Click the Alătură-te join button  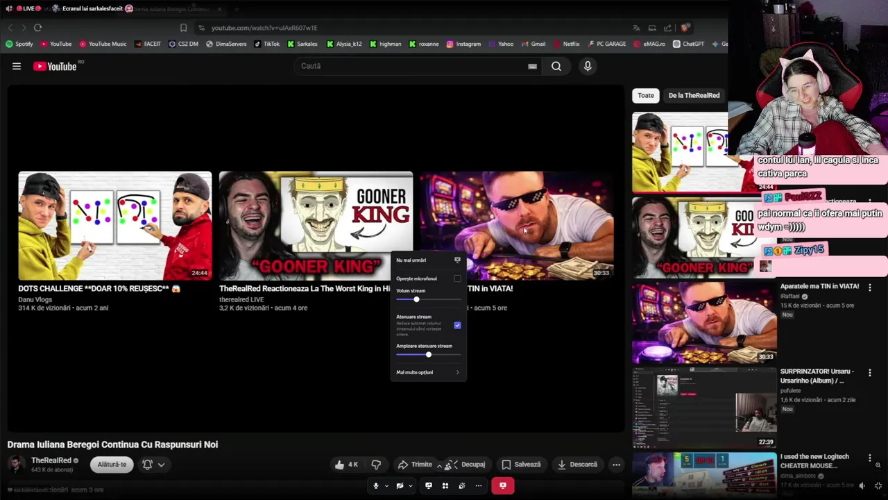(x=112, y=465)
